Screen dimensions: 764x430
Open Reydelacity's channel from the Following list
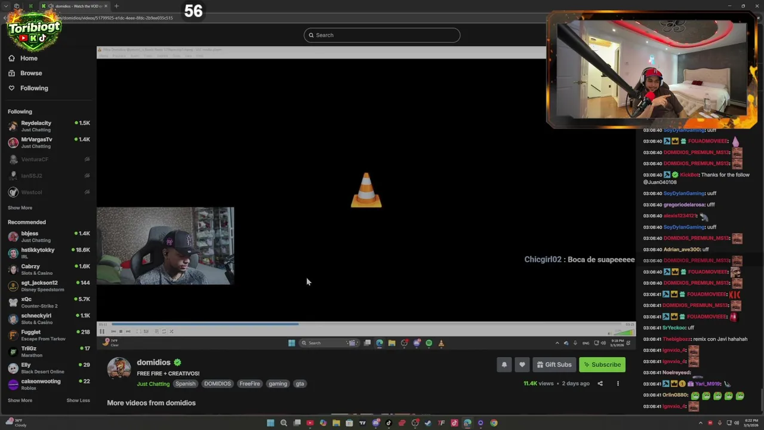tap(49, 126)
